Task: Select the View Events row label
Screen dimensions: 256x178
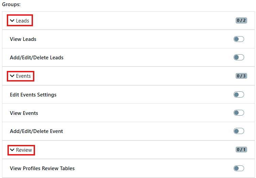Action: click(24, 113)
